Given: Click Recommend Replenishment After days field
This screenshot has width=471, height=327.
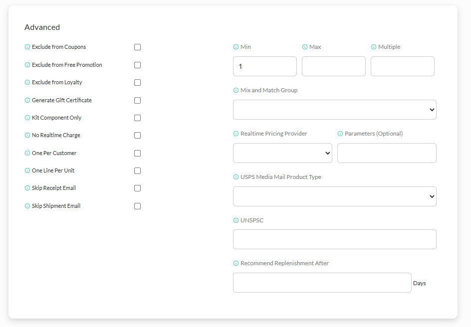Looking at the screenshot, I should [x=322, y=283].
